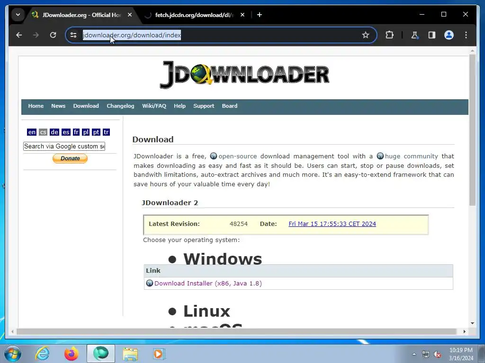
Task: Open a new browser tab
Action: click(260, 15)
